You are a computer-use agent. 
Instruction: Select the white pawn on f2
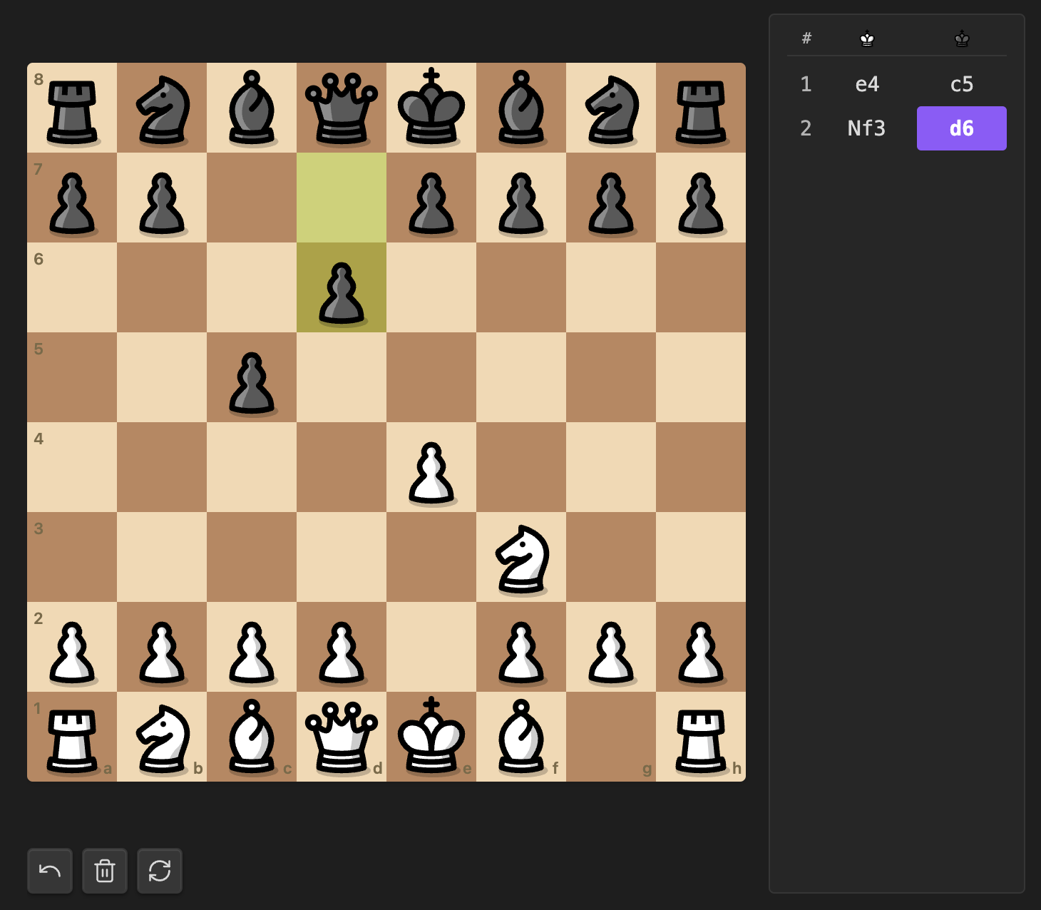(521, 647)
